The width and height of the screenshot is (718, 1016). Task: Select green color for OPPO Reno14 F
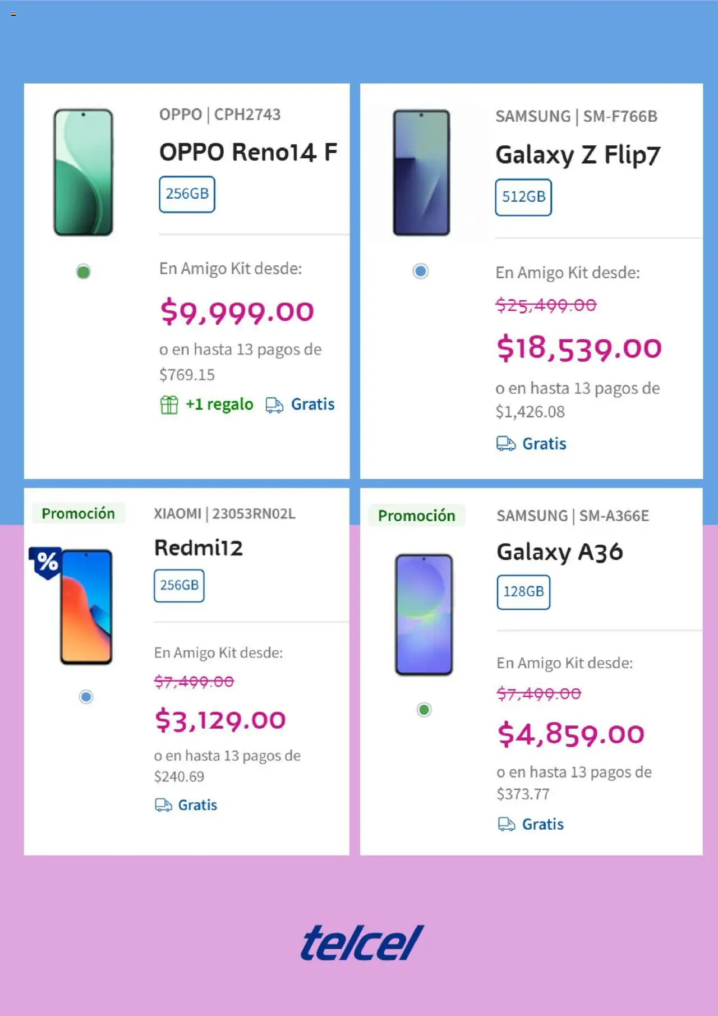[x=84, y=272]
